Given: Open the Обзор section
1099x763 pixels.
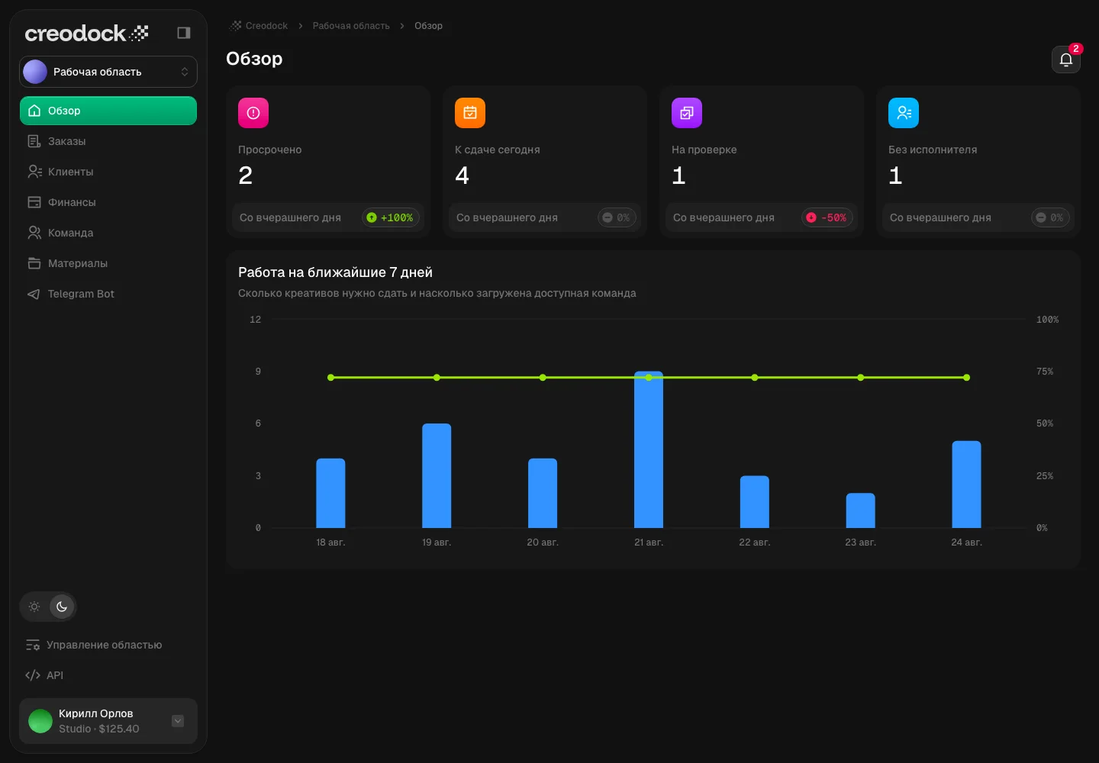Looking at the screenshot, I should (108, 111).
